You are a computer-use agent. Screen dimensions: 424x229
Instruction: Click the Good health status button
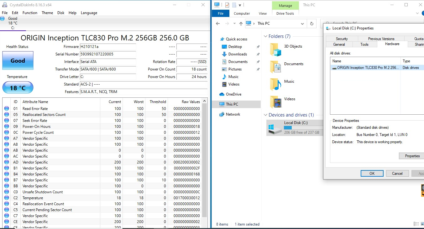18,60
